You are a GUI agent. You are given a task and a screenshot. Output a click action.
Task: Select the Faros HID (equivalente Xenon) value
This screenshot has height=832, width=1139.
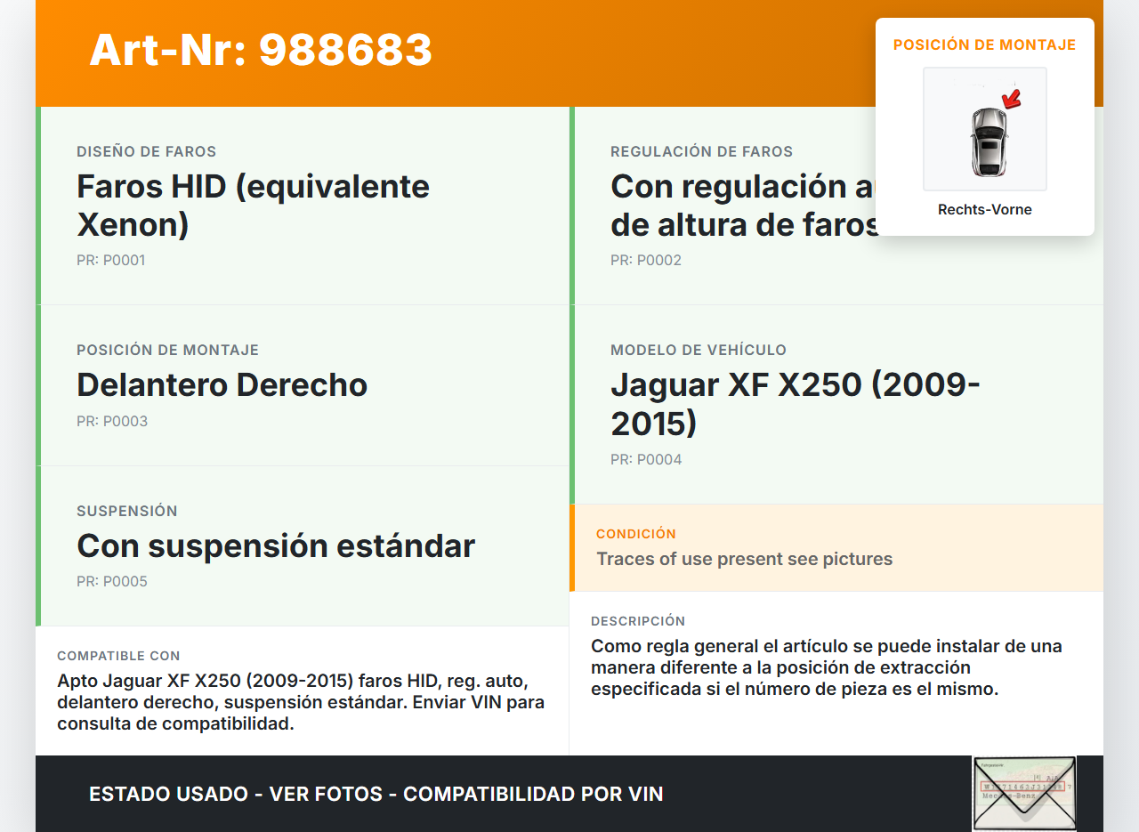click(x=253, y=206)
